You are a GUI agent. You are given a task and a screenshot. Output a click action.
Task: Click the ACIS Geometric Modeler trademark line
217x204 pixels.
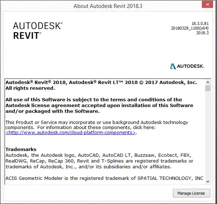[x=104, y=178]
